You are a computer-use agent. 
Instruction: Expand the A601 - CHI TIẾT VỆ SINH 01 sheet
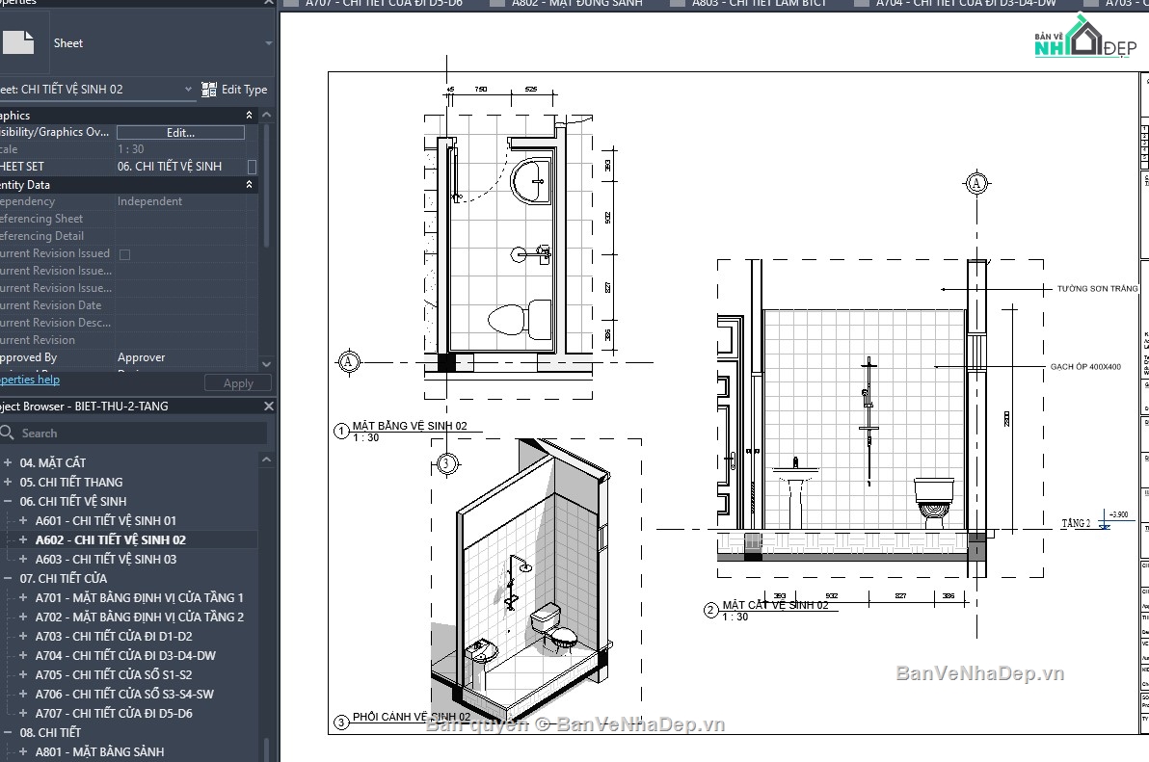coord(23,520)
